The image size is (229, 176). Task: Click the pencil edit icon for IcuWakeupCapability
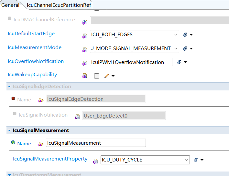[x=106, y=76]
